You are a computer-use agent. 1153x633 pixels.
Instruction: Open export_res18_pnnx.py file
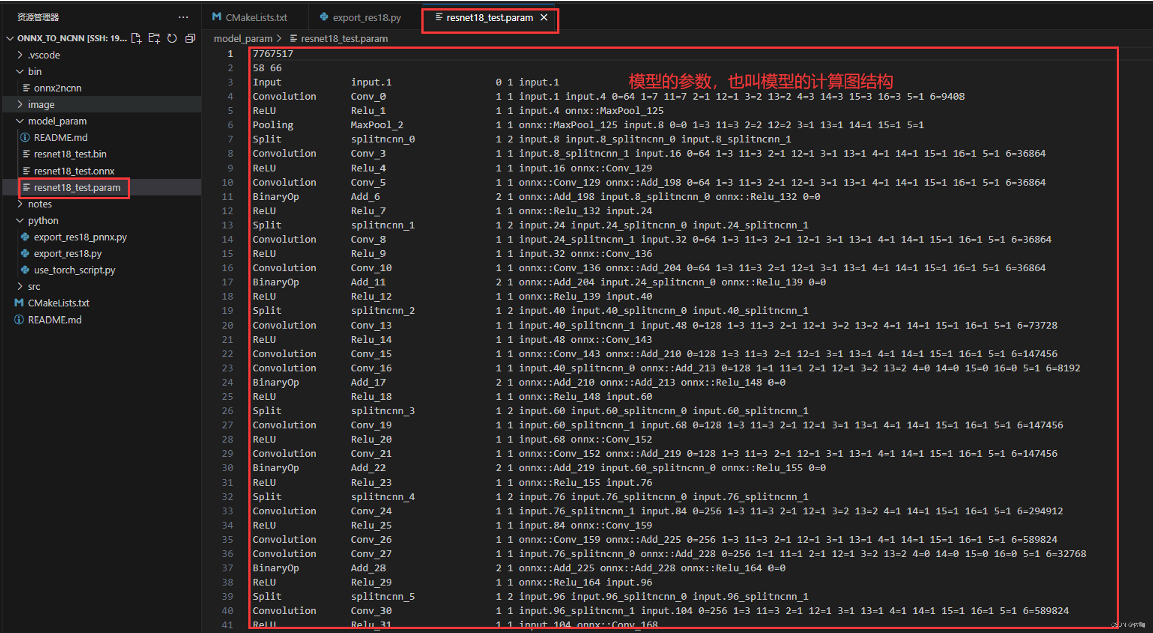(80, 237)
